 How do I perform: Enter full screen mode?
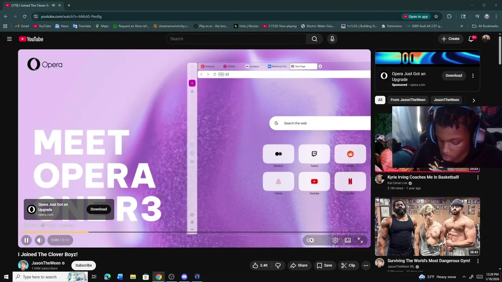click(360, 240)
